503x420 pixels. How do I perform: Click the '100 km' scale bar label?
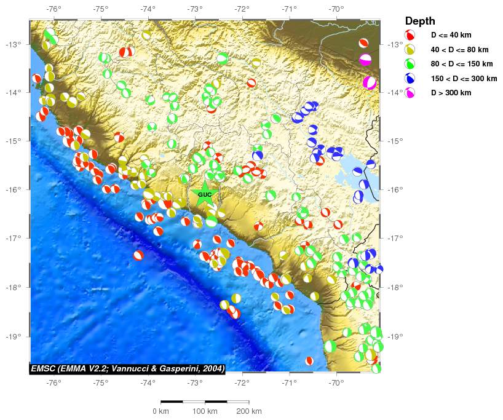pos(204,411)
